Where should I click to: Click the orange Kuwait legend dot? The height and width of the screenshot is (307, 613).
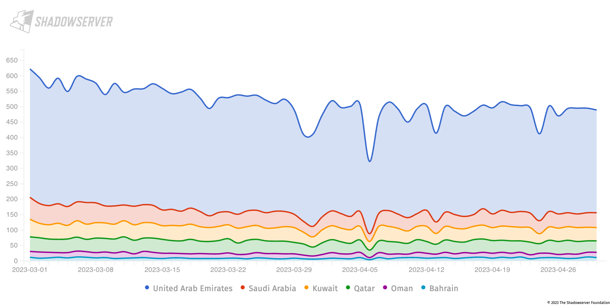(306, 287)
